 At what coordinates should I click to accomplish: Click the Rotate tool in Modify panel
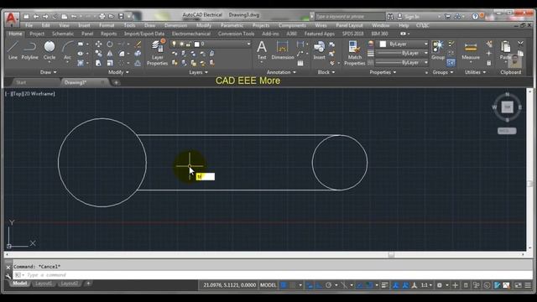[110, 44]
